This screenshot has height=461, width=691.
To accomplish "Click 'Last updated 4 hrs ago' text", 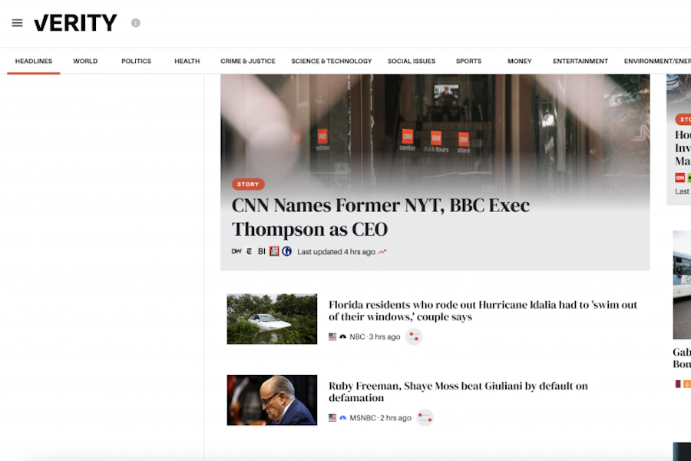I will tap(336, 252).
